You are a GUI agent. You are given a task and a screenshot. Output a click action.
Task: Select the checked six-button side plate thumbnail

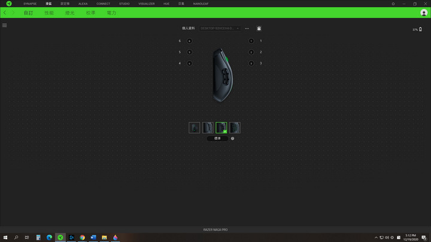[x=221, y=128]
